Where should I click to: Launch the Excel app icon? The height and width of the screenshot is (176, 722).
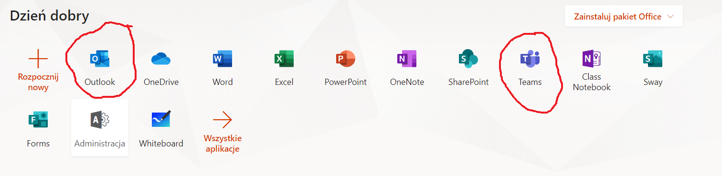click(x=284, y=59)
